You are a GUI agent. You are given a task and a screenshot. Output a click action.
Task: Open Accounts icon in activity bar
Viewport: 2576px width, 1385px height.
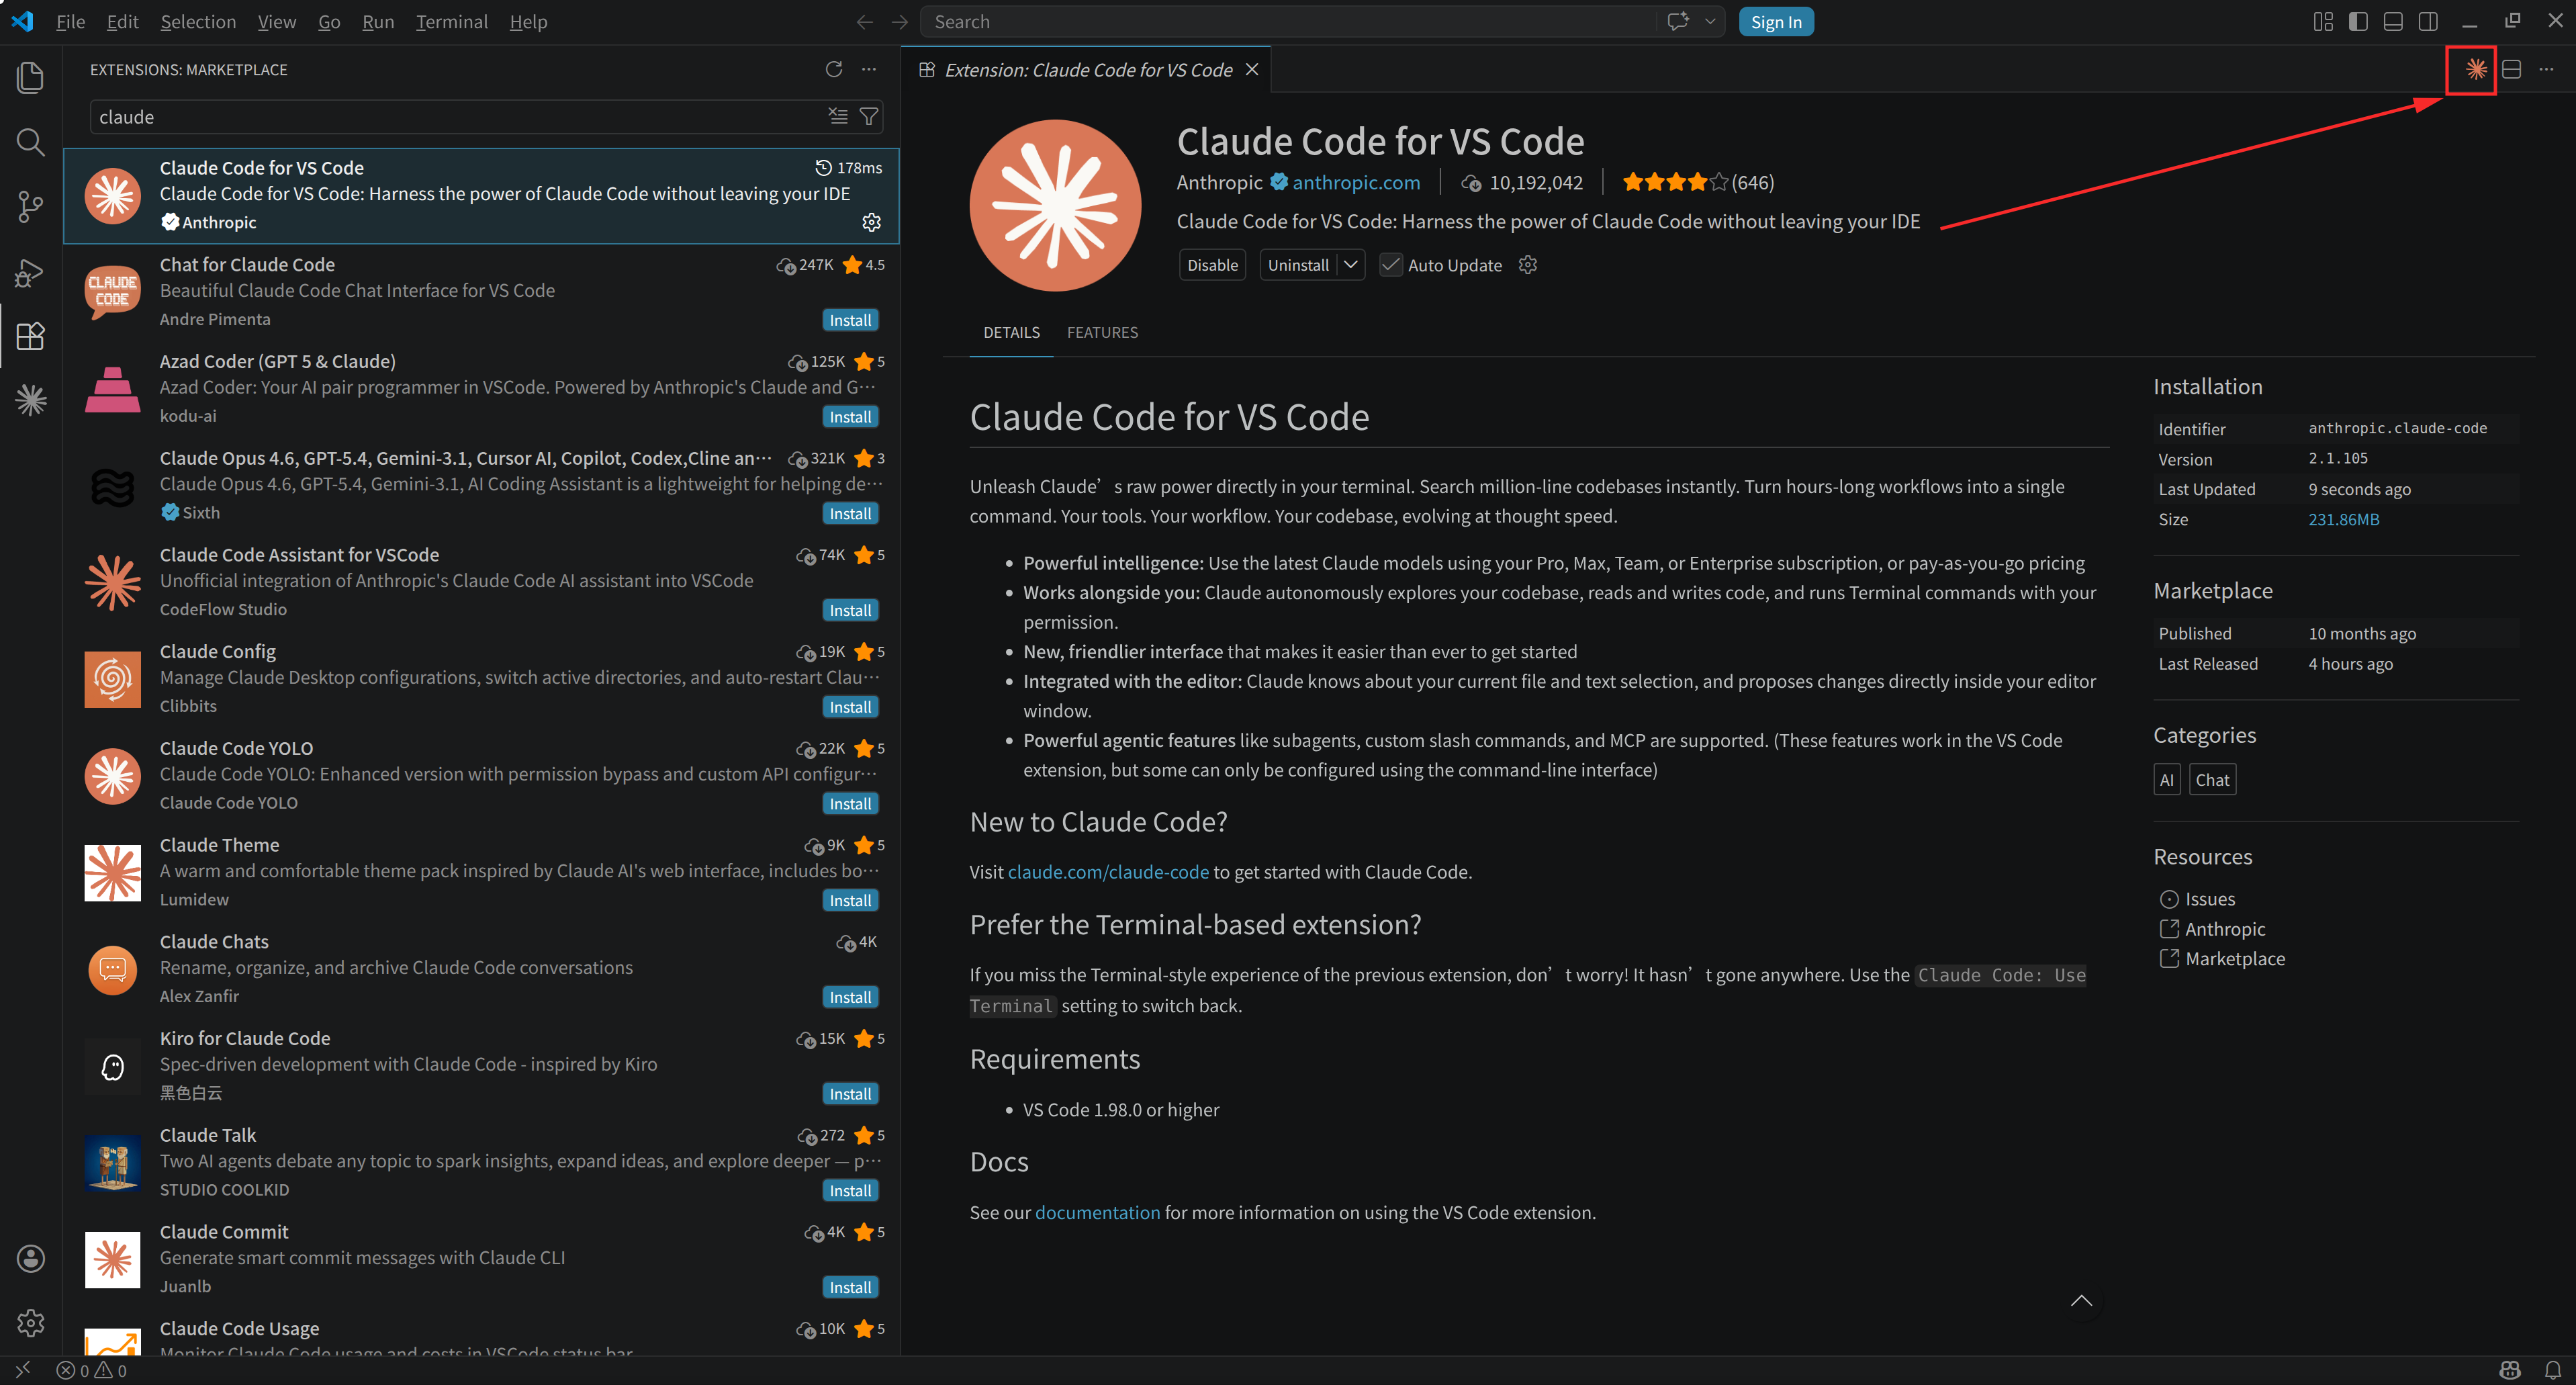pyautogui.click(x=31, y=1258)
